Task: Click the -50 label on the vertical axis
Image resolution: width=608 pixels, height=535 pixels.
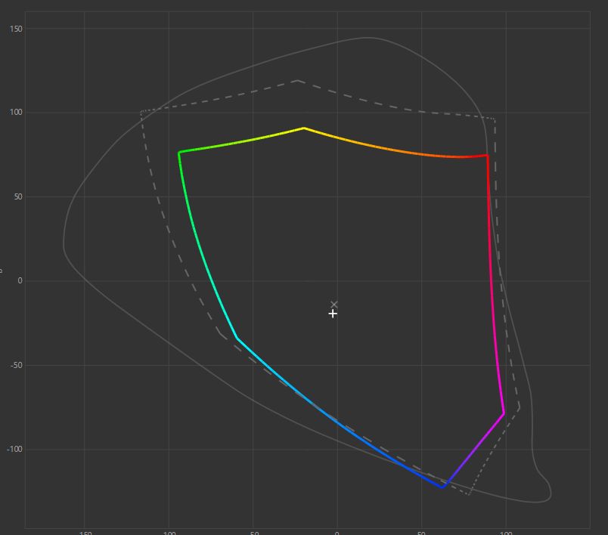Action: [16, 366]
